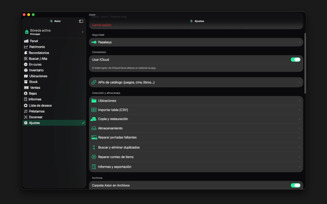The height and width of the screenshot is (204, 327).
Task: Click the Copia y restauración drive icon
Action: pyautogui.click(x=93, y=119)
